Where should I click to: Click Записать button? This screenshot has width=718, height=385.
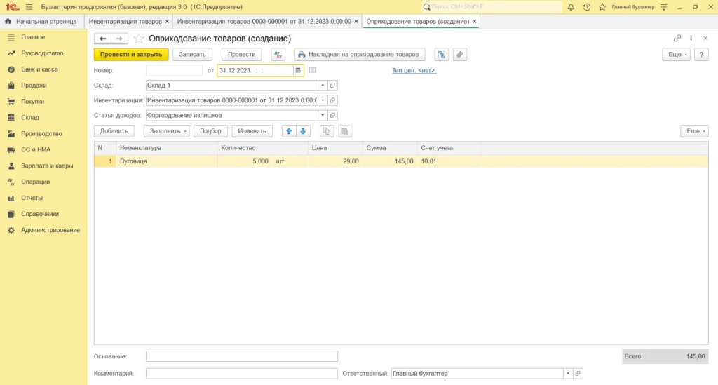192,55
